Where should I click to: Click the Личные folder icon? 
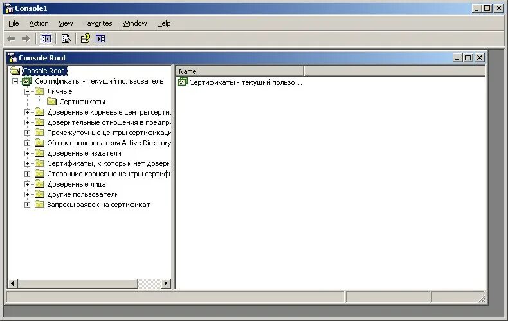tap(39, 91)
